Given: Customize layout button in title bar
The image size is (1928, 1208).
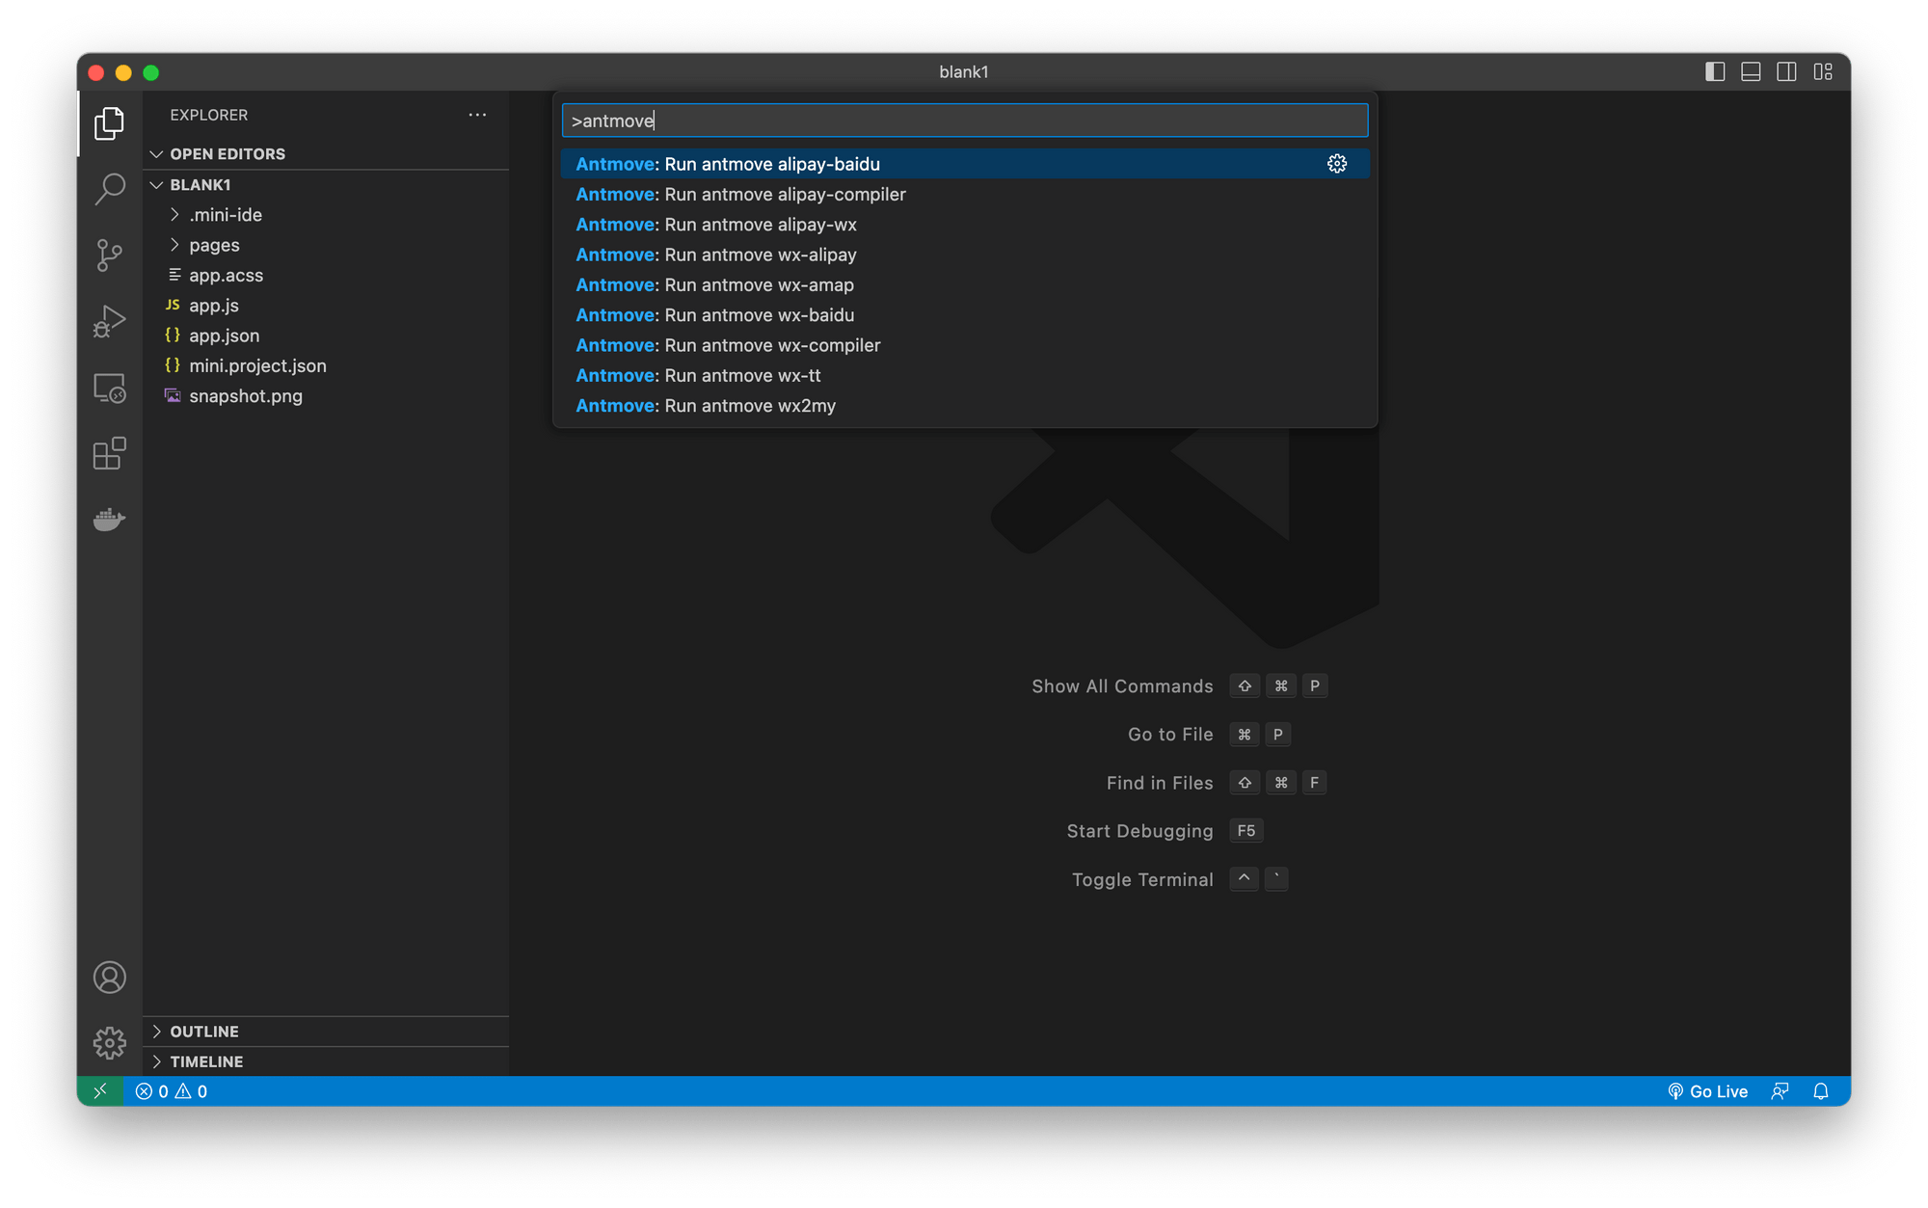Looking at the screenshot, I should (1823, 72).
